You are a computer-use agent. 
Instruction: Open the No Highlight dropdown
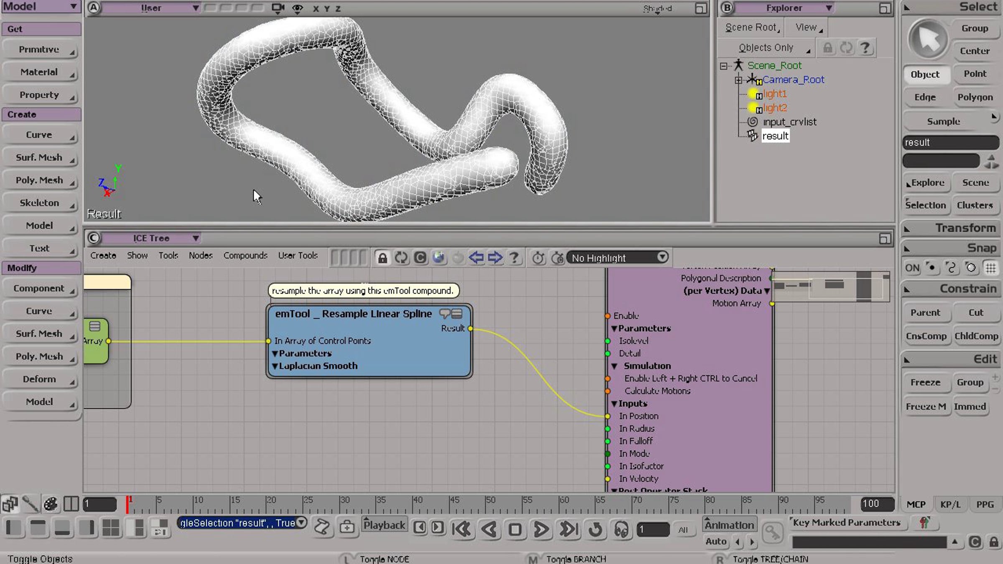tap(618, 258)
